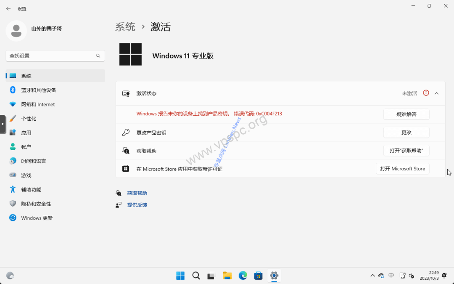The height and width of the screenshot is (284, 454).
Task: Click the help icon beside the 获取帮助 link
Action: pos(119,193)
